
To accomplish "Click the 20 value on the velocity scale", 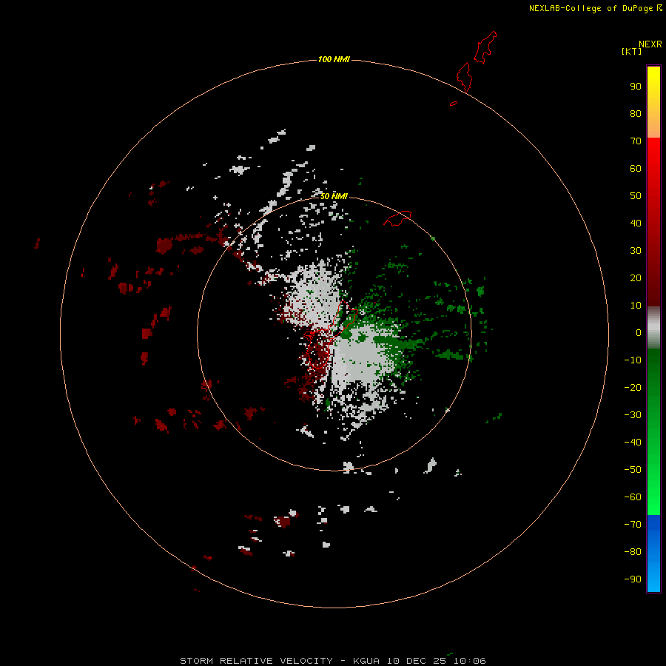I will click(636, 277).
